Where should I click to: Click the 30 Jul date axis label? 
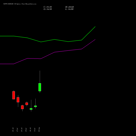pyautogui.click(x=30, y=129)
